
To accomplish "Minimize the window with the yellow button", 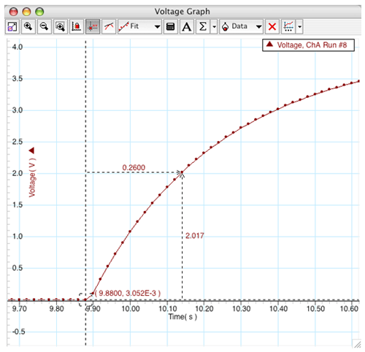I will tap(26, 12).
